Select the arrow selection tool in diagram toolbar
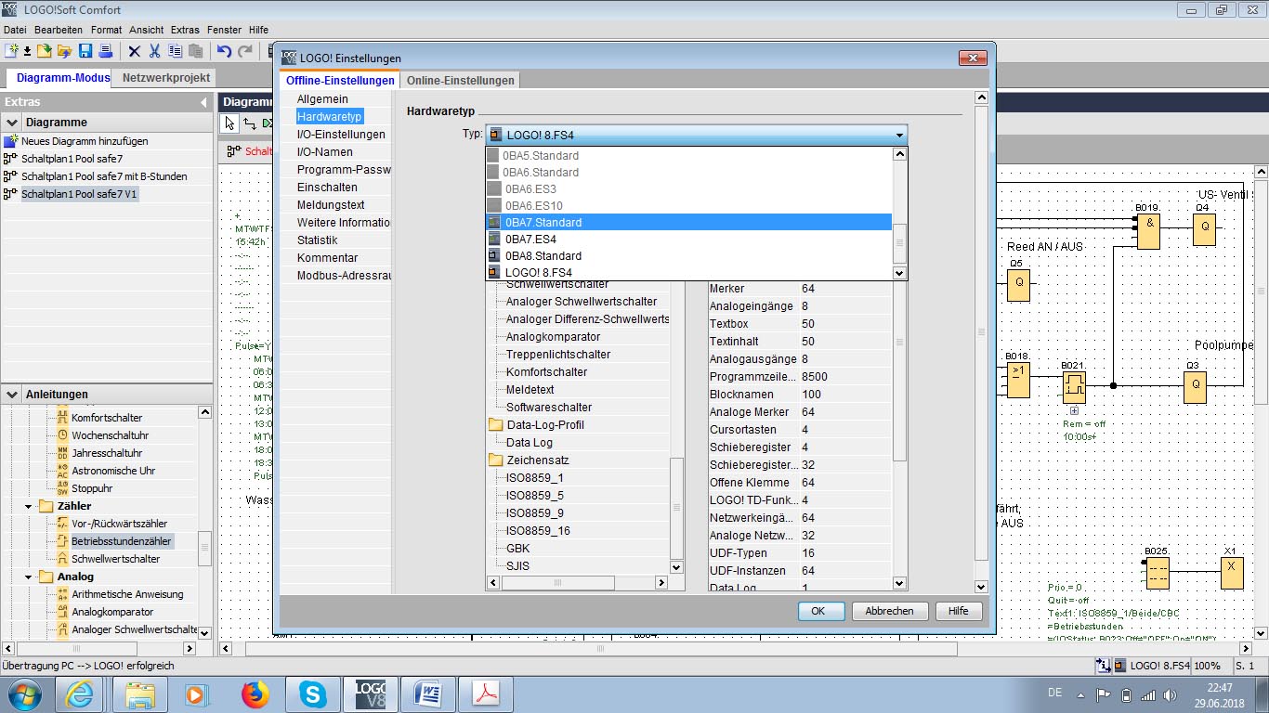This screenshot has height=713, width=1269. click(x=230, y=123)
